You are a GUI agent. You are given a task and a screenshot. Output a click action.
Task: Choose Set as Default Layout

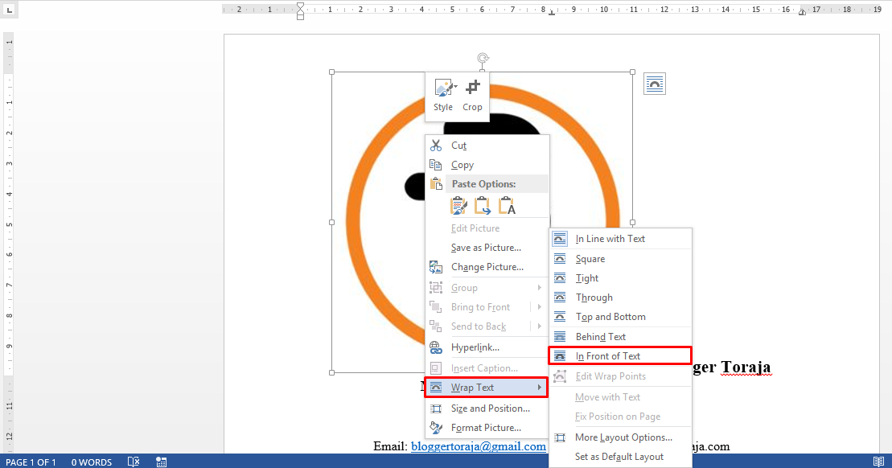click(x=621, y=457)
